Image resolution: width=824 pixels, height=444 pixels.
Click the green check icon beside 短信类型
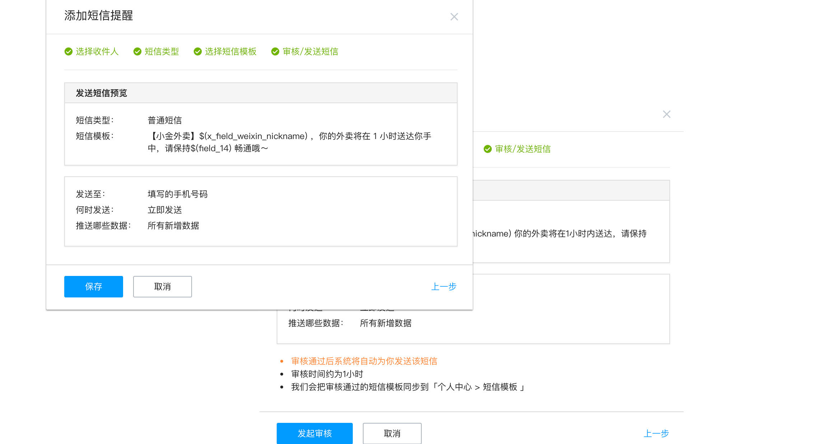click(137, 52)
